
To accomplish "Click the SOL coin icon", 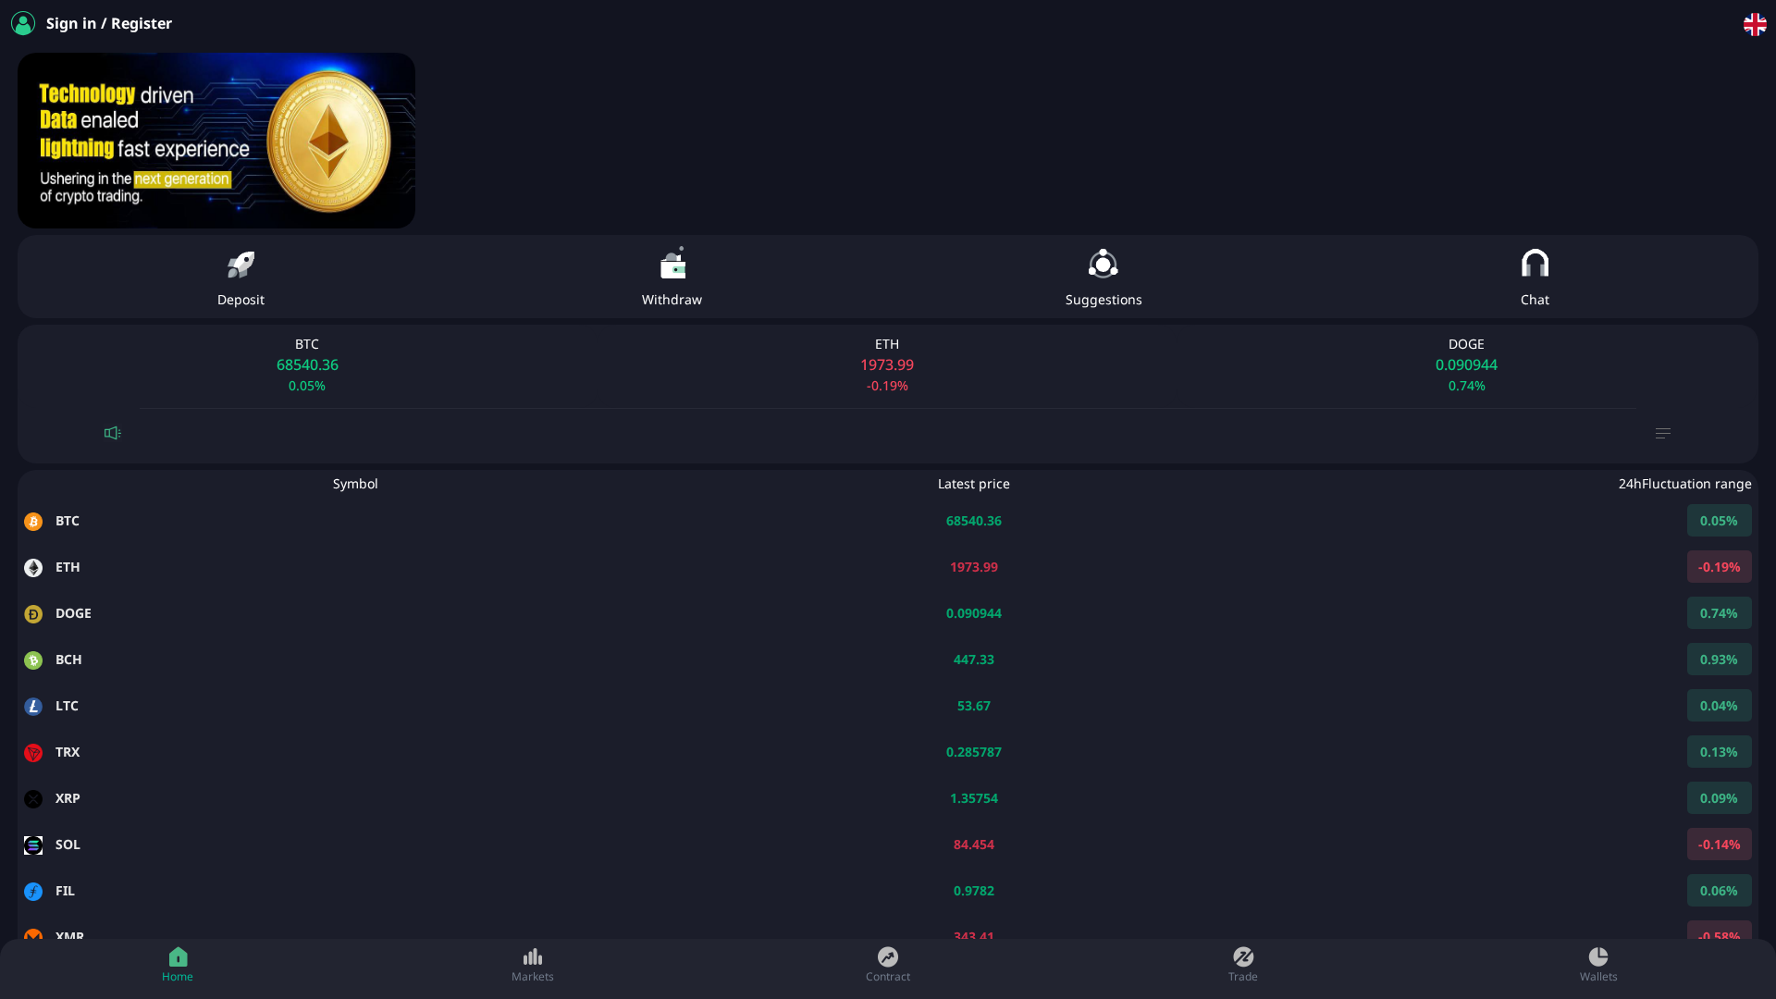I will 33,845.
